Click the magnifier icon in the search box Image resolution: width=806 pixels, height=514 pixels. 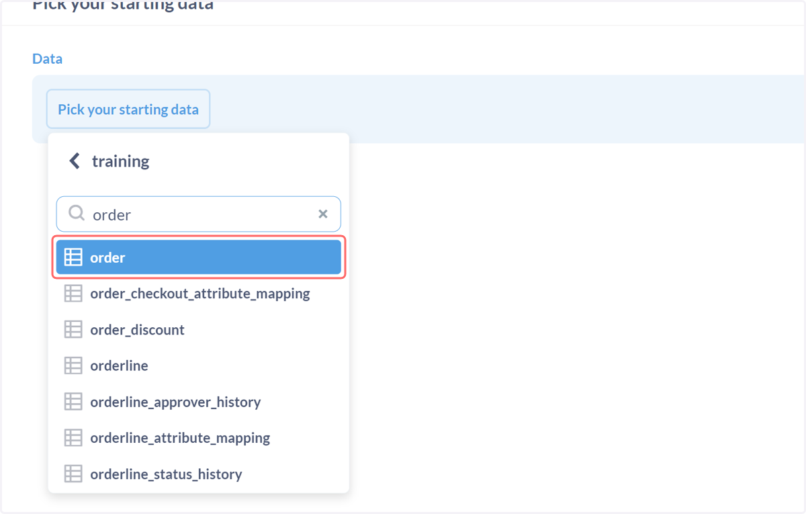pyautogui.click(x=77, y=214)
